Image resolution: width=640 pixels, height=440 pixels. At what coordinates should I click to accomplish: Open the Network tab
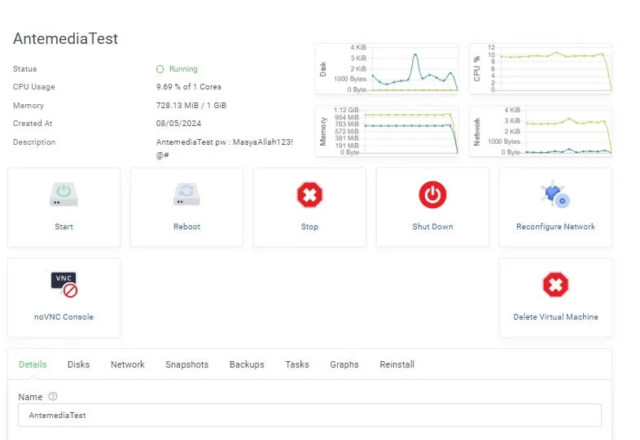tap(128, 364)
